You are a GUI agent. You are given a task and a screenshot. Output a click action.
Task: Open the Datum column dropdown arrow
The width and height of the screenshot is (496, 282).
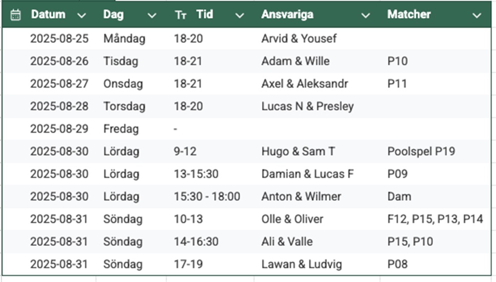(82, 16)
